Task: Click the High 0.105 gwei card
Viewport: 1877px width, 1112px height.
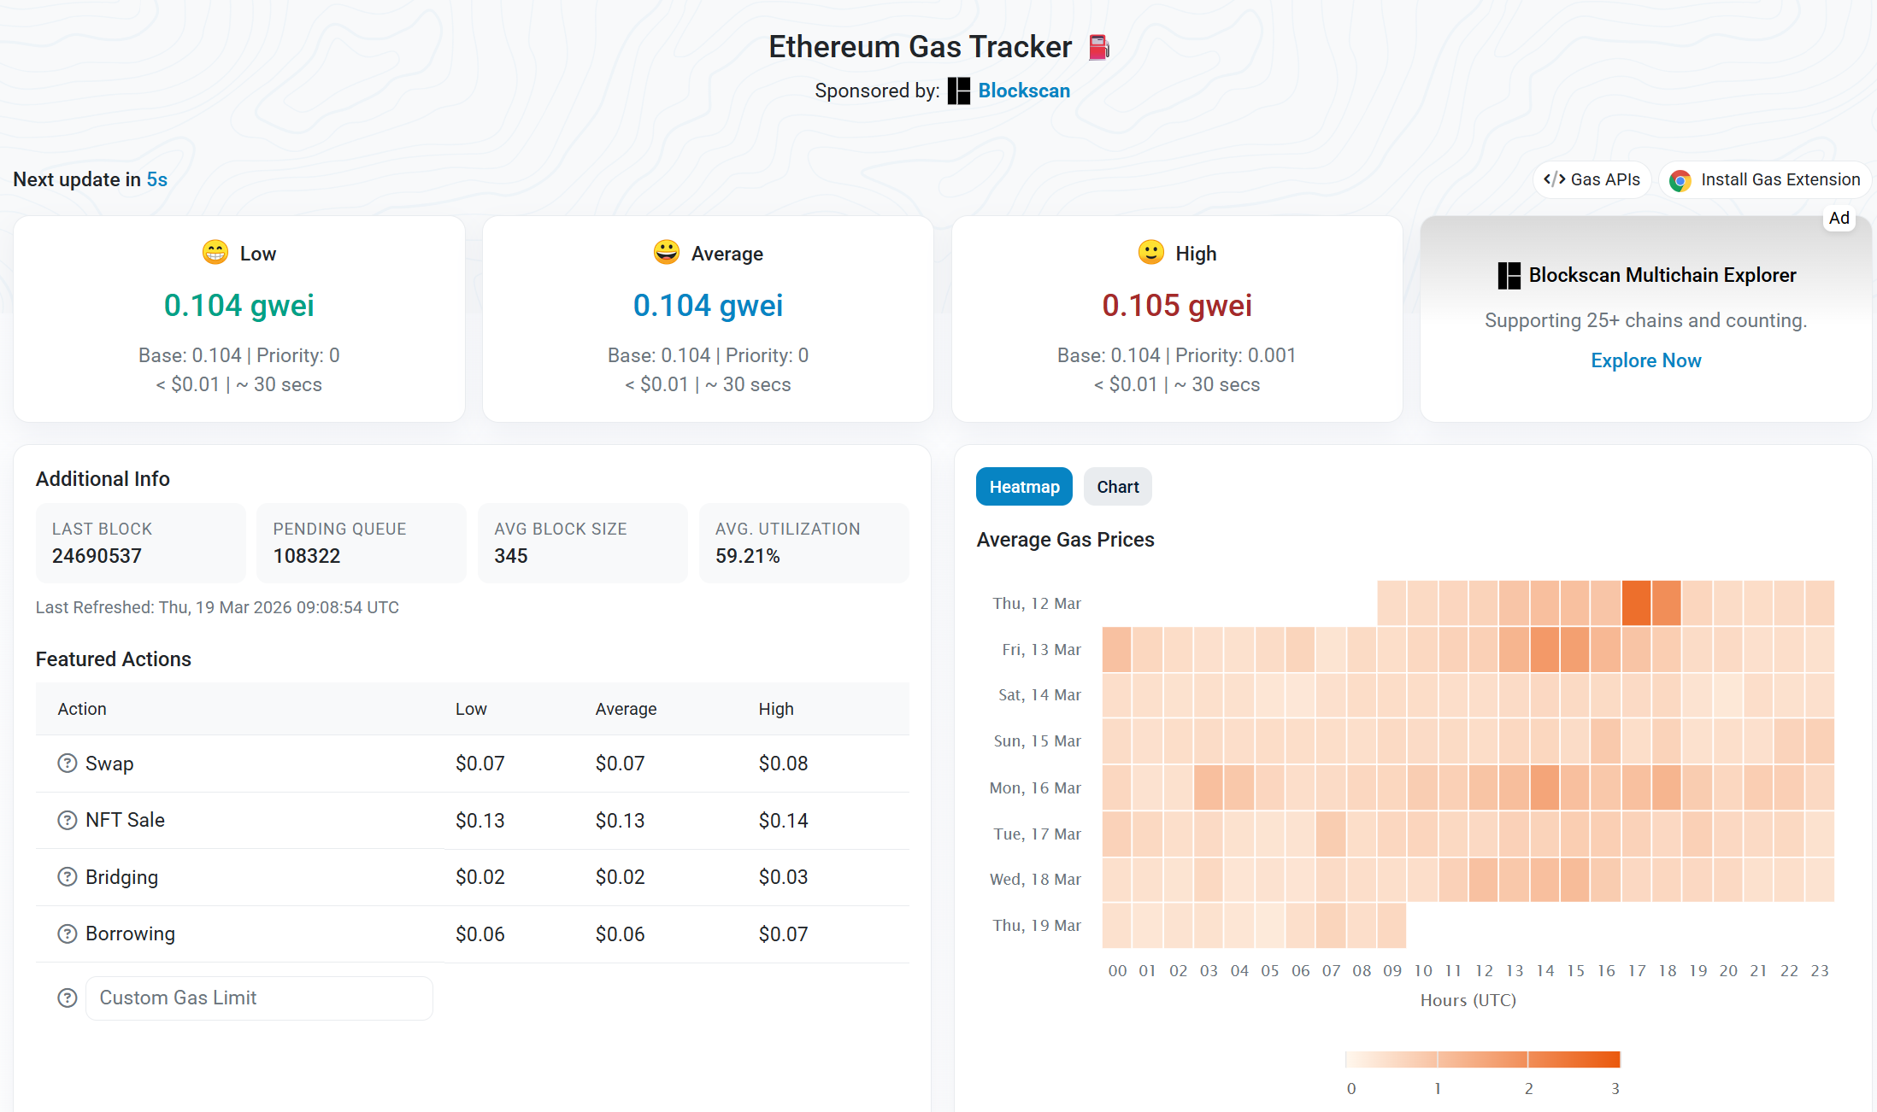Action: click(1176, 319)
